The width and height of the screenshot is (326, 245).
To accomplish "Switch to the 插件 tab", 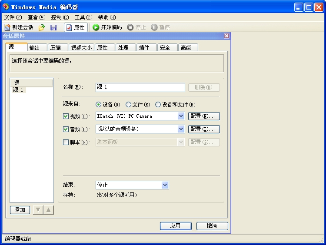I will pos(146,48).
